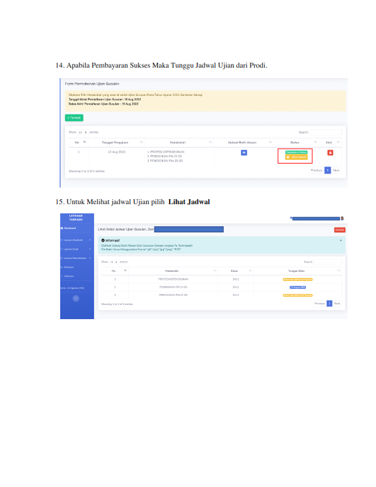The width and height of the screenshot is (376, 487).
Task: Dismiss the Informasi alert with its X
Action: pos(340,240)
